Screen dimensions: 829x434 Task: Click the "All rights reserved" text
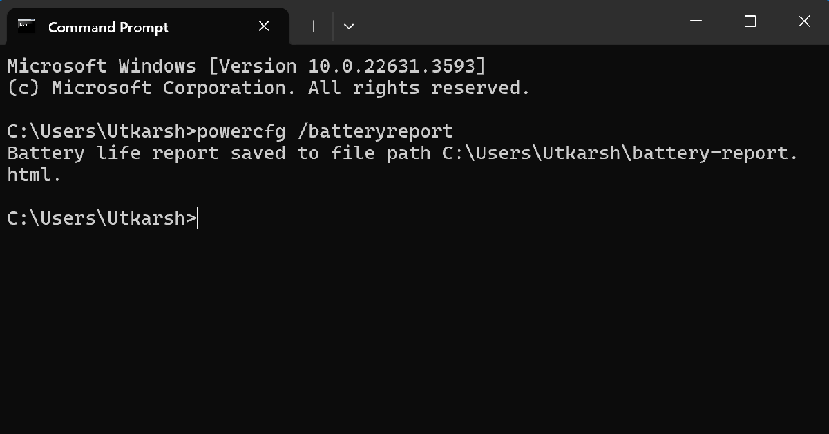pos(419,88)
